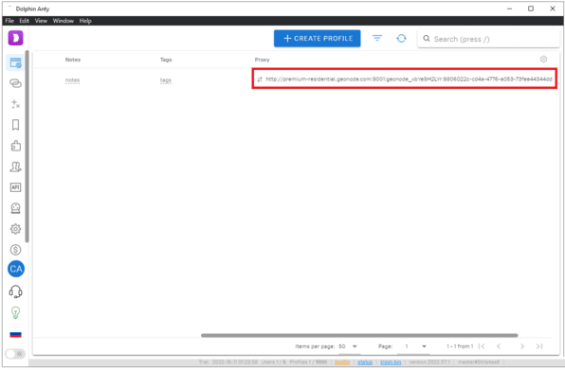Minimize the Dolphin Anty window
The height and width of the screenshot is (370, 565).
509,9
